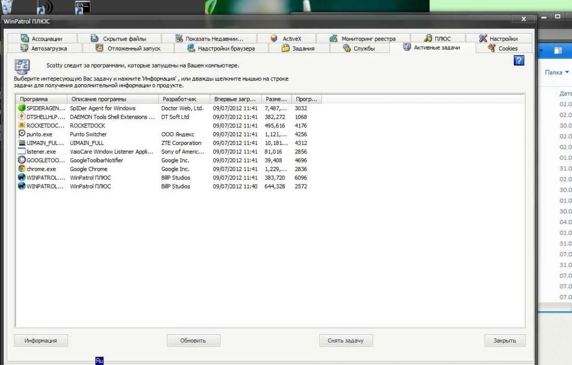Viewport: 572px width, 365px height.
Task: Click the size value '644,328'
Action: (x=275, y=186)
